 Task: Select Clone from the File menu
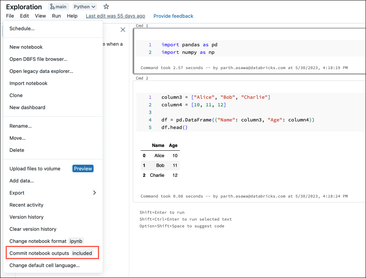(x=16, y=95)
